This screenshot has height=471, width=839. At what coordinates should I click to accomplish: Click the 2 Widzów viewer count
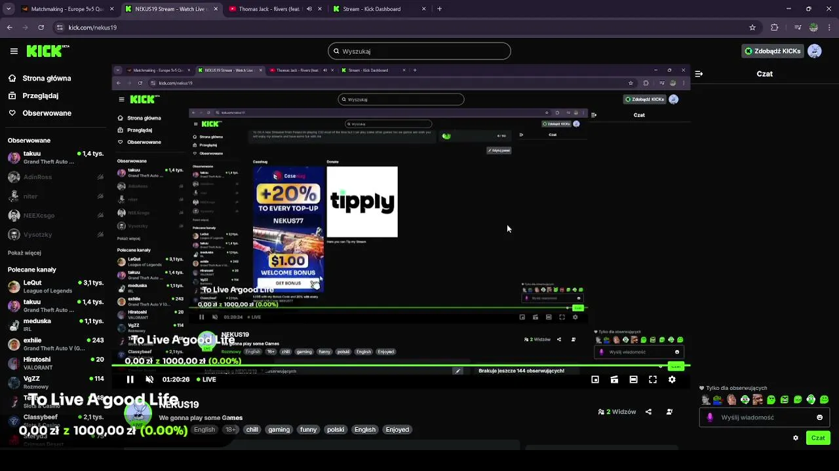(617, 411)
